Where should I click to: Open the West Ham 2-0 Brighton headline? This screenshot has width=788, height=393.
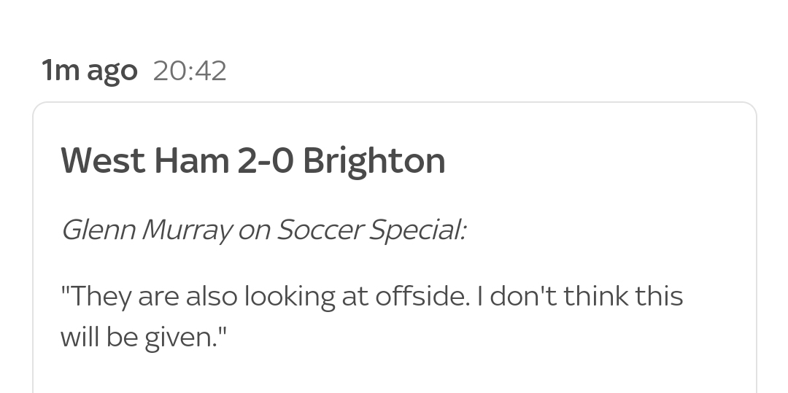(252, 161)
